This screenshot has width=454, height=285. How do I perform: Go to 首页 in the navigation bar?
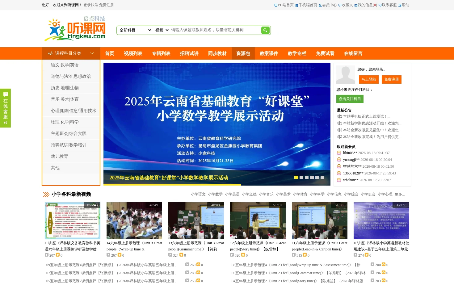(x=110, y=53)
